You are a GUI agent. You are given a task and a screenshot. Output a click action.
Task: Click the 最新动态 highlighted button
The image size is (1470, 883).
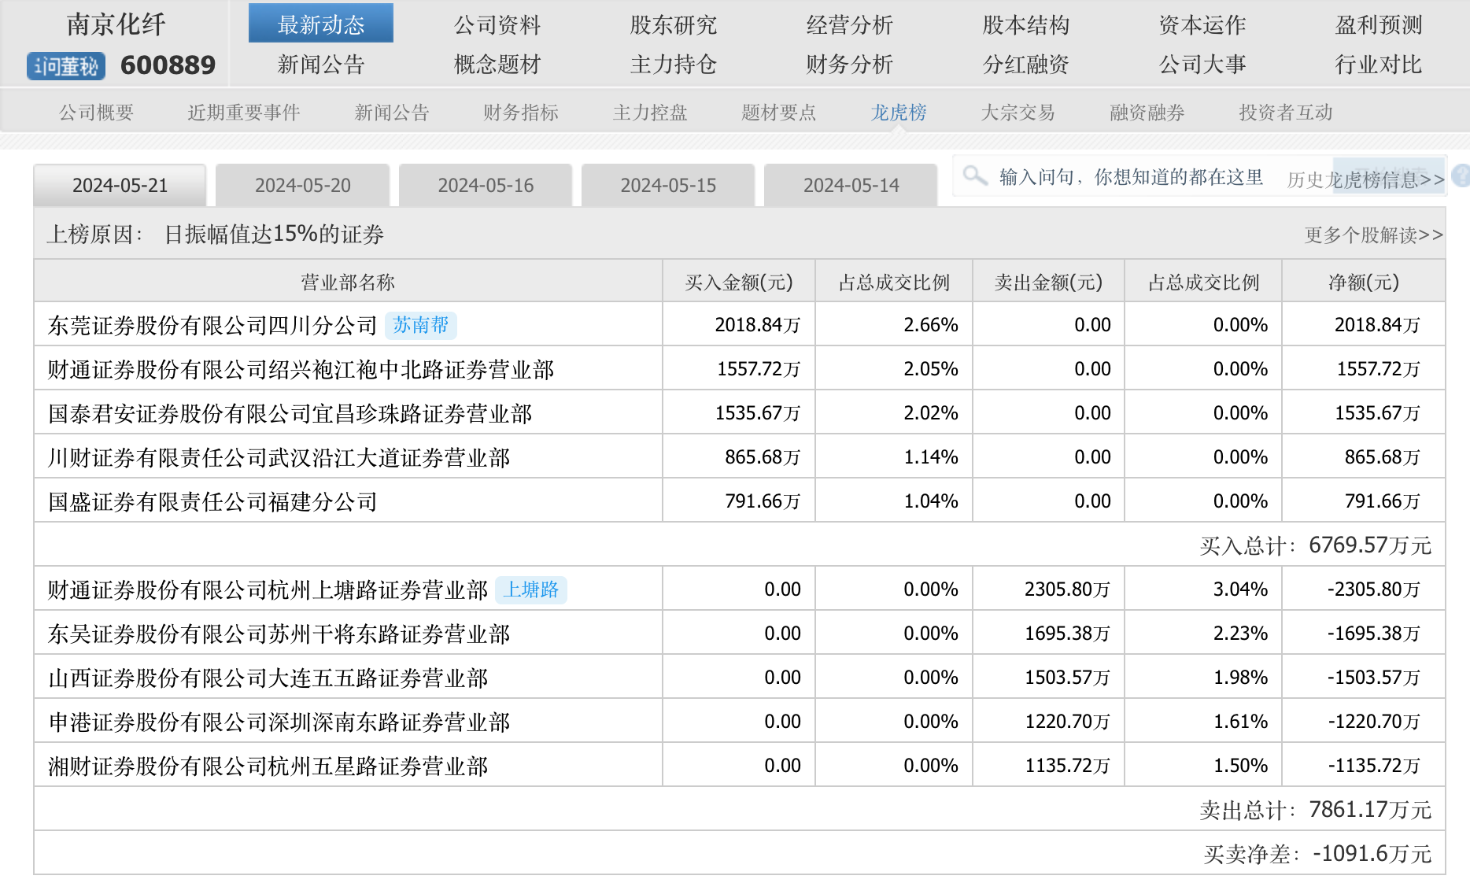click(320, 24)
